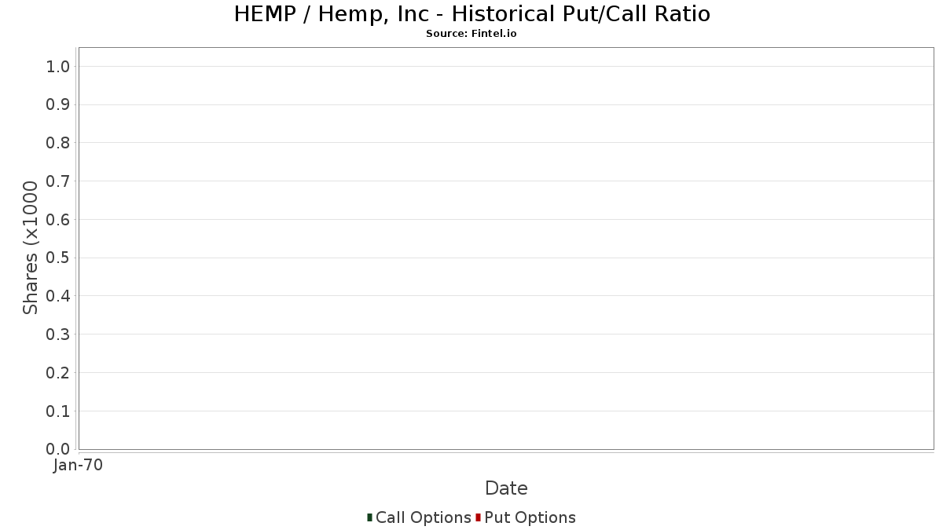Click the 0.7 y-axis tick label
Image resolution: width=943 pixels, height=530 pixels.
click(x=59, y=181)
